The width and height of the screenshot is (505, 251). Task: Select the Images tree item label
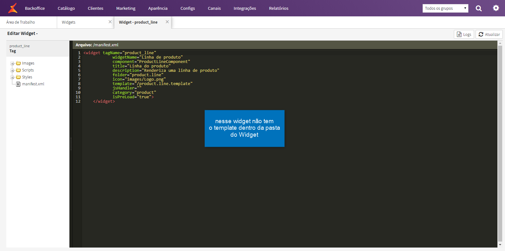(x=28, y=63)
